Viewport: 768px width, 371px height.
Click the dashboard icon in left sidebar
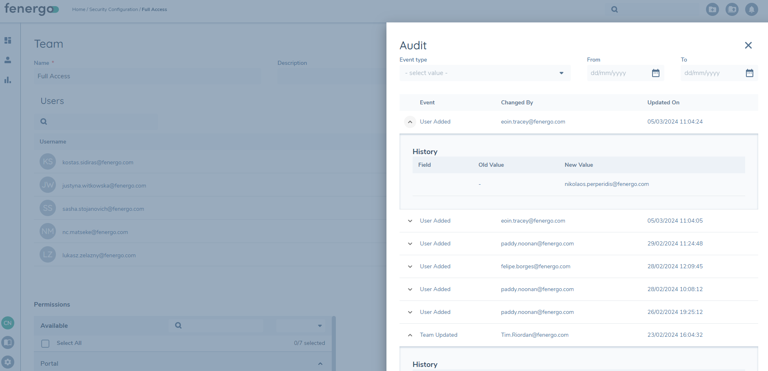[x=8, y=40]
